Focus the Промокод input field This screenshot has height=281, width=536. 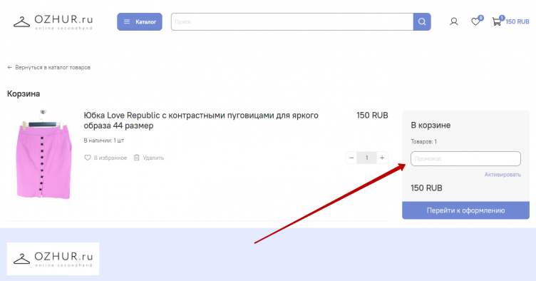pos(465,158)
